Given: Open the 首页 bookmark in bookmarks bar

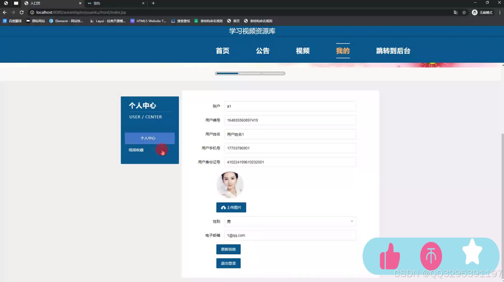Looking at the screenshot, I should [x=233, y=21].
